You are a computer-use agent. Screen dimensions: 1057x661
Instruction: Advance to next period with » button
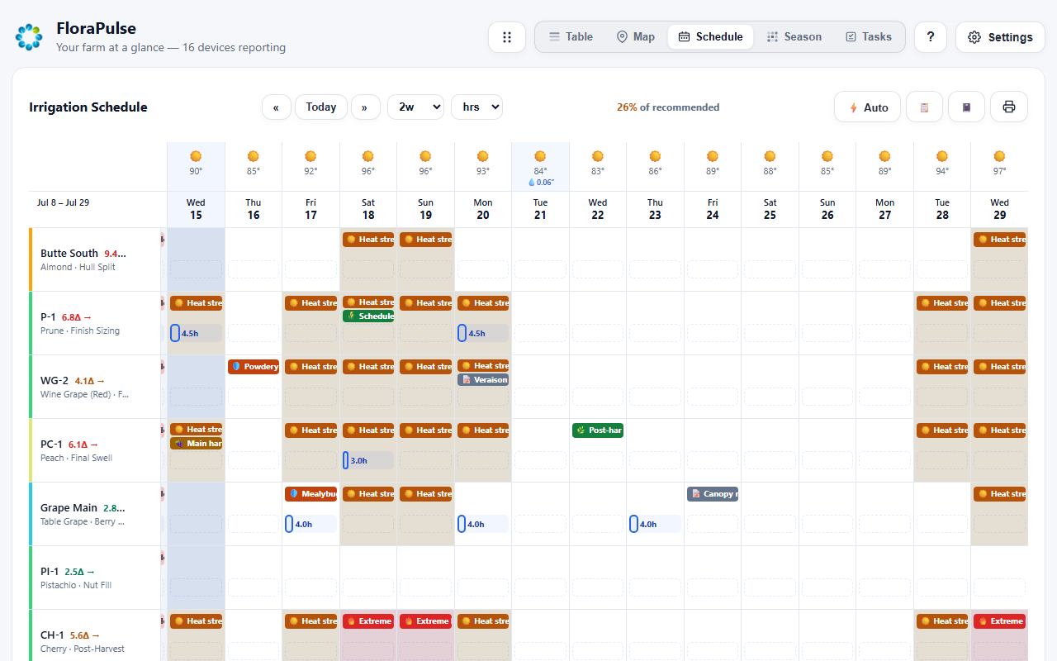(365, 107)
